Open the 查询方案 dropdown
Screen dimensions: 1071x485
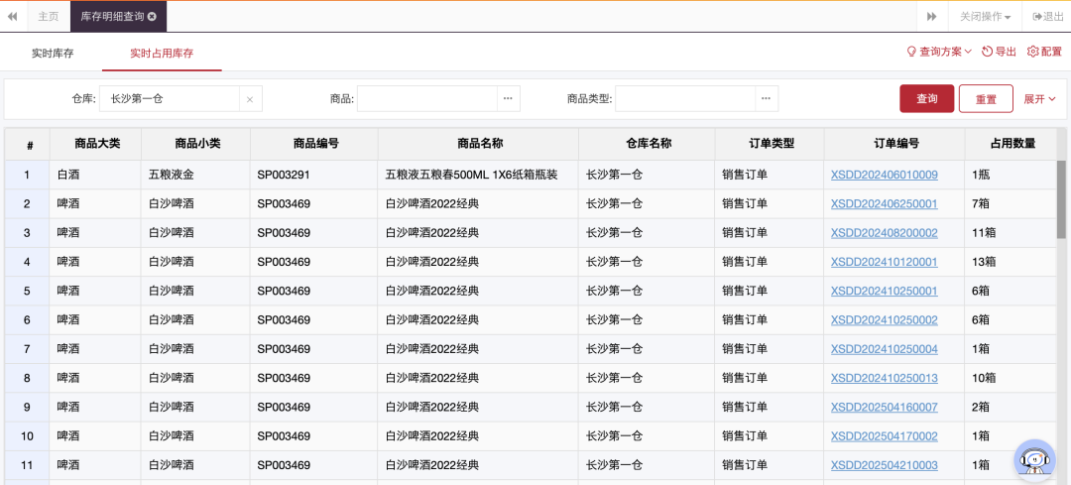938,52
